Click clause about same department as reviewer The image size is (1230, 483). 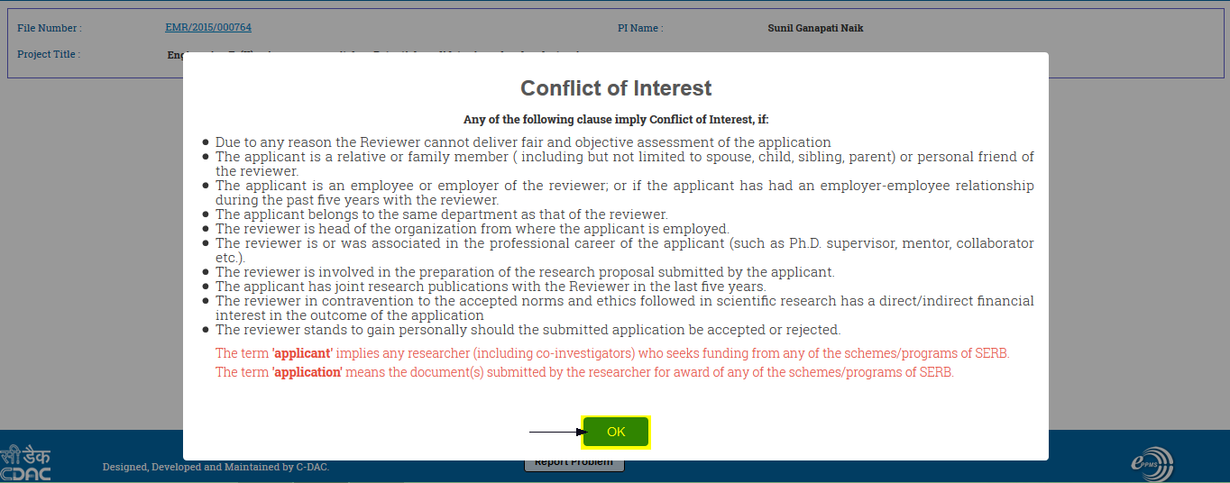tap(441, 214)
